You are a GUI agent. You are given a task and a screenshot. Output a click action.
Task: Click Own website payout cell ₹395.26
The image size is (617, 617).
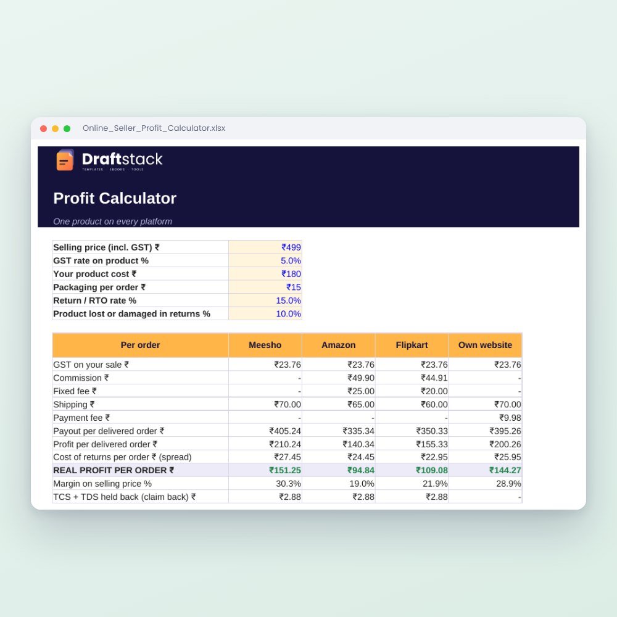pyautogui.click(x=485, y=431)
